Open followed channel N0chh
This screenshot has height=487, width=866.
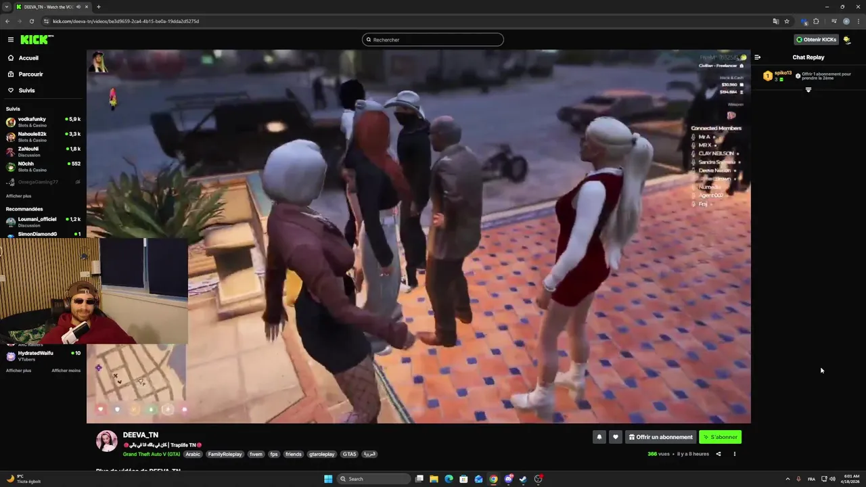point(43,166)
